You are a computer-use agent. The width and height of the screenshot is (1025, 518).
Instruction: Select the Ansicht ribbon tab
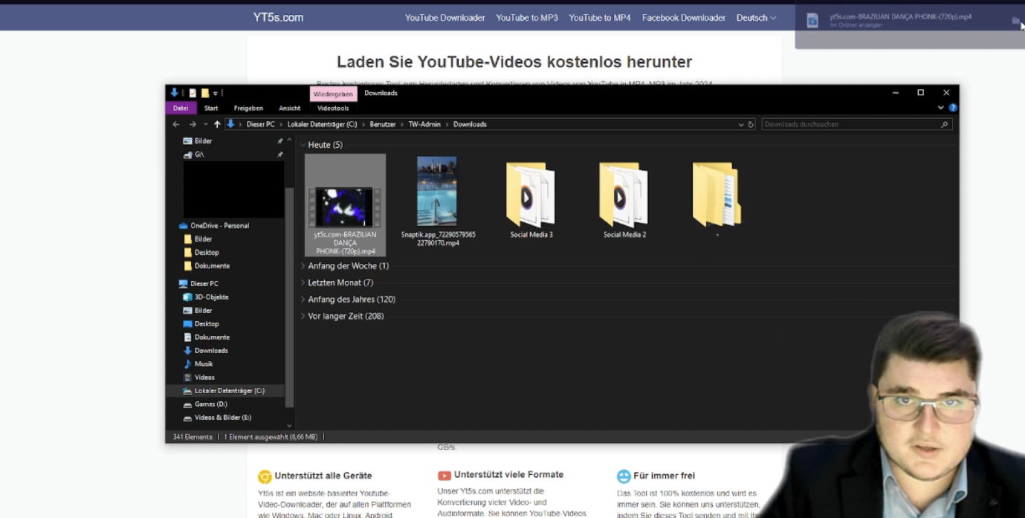(290, 109)
